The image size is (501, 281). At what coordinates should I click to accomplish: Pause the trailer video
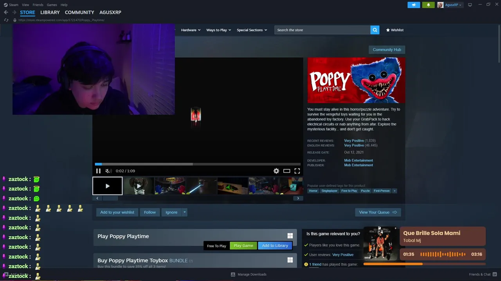click(98, 171)
